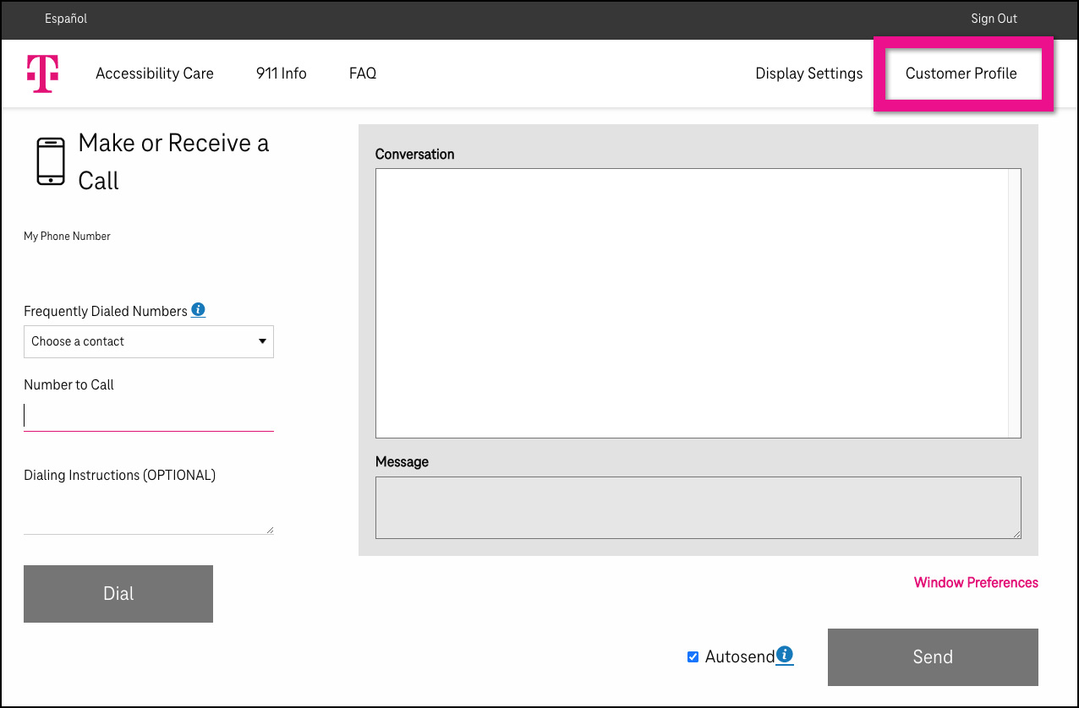Screen dimensions: 1079x708
Task: Open the FAQ section
Action: click(362, 74)
